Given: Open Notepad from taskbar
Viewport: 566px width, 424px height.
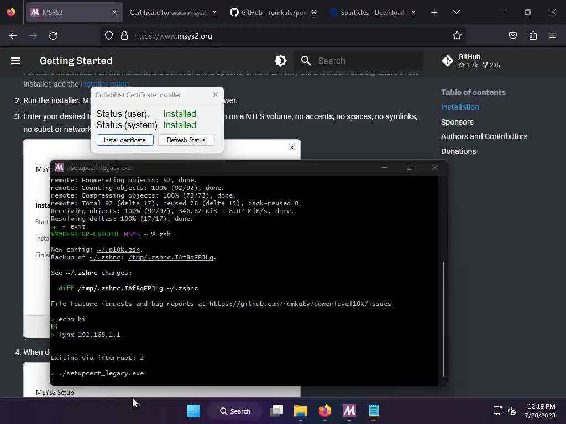Looking at the screenshot, I should point(373,411).
